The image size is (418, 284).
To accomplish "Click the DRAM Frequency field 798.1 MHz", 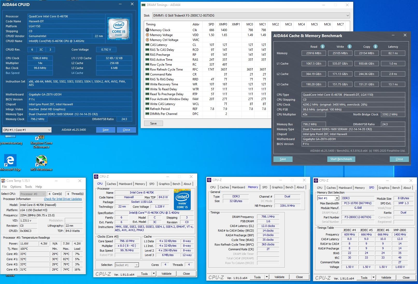I will [268, 217].
